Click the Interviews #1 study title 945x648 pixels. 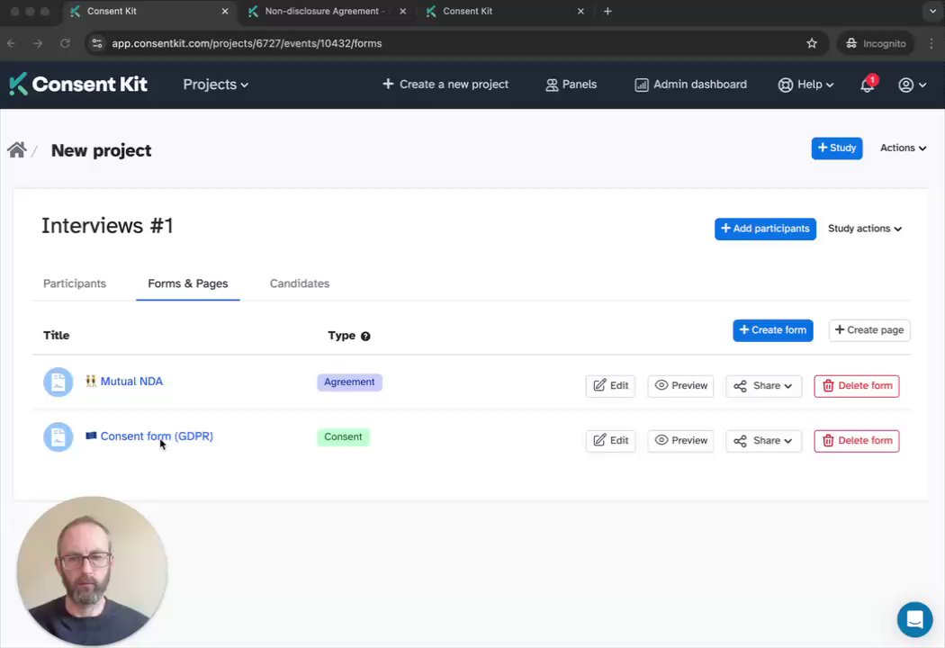(107, 226)
